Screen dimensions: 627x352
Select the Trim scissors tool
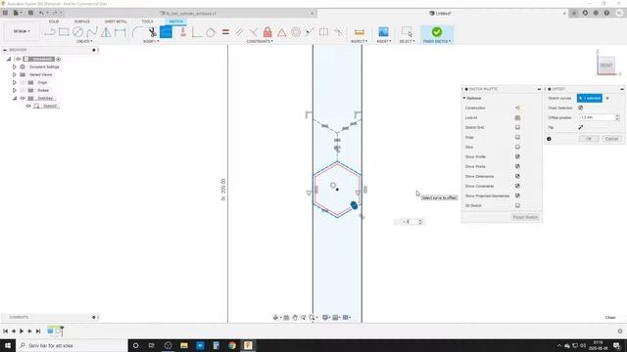pyautogui.click(x=153, y=32)
